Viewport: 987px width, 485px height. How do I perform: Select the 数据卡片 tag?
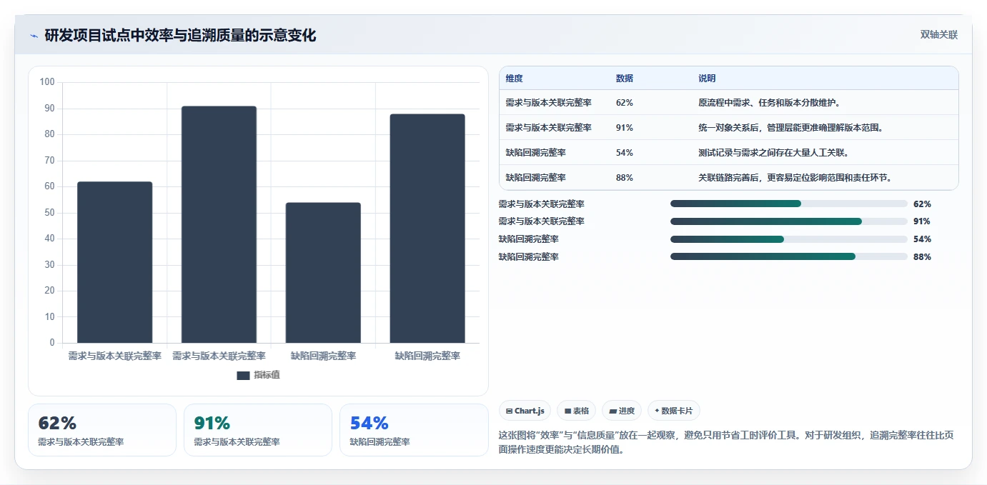[674, 411]
